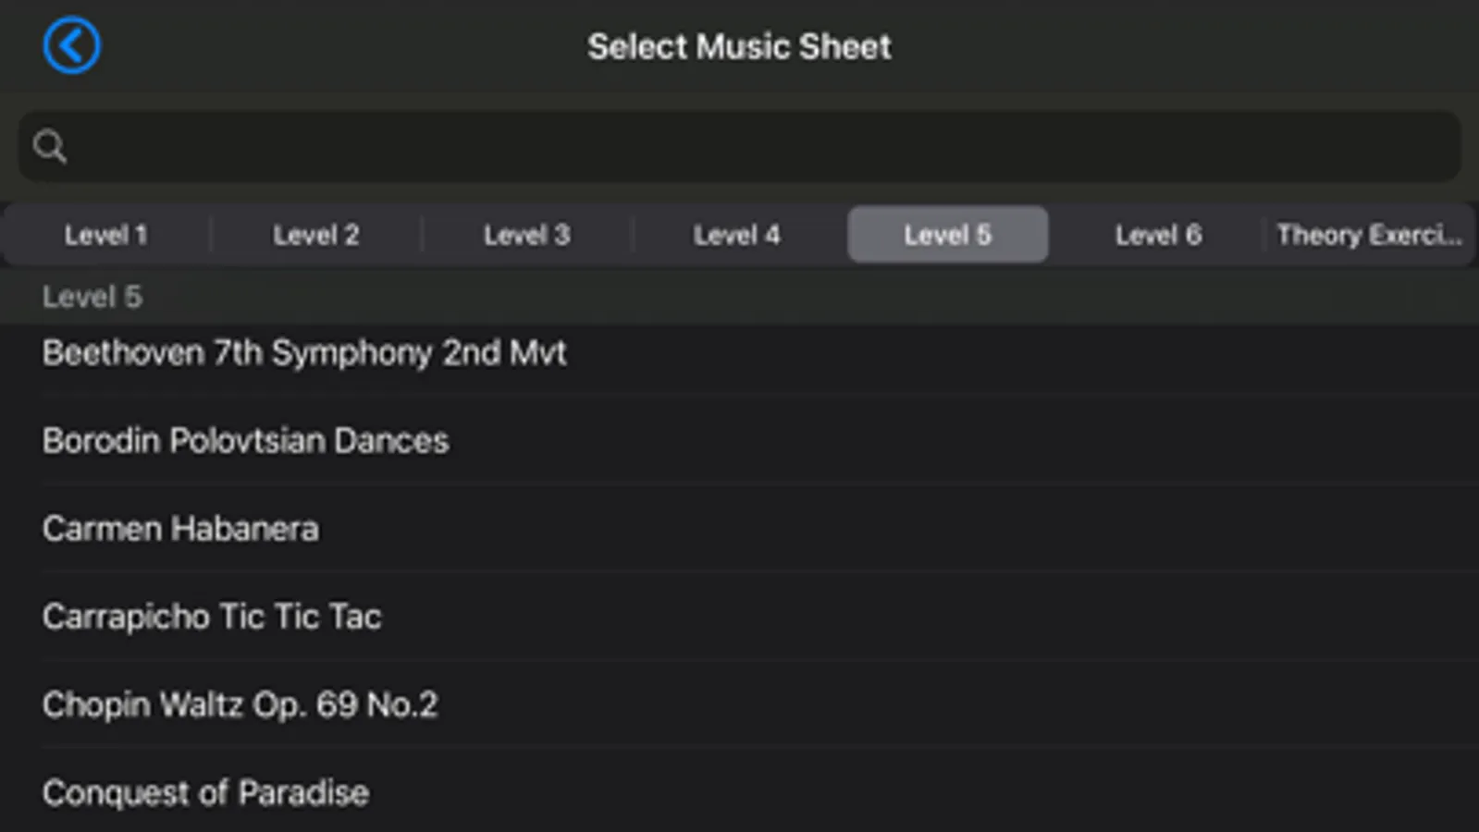Viewport: 1479px width, 832px height.
Task: Click the Select Music Sheet title
Action: (739, 46)
